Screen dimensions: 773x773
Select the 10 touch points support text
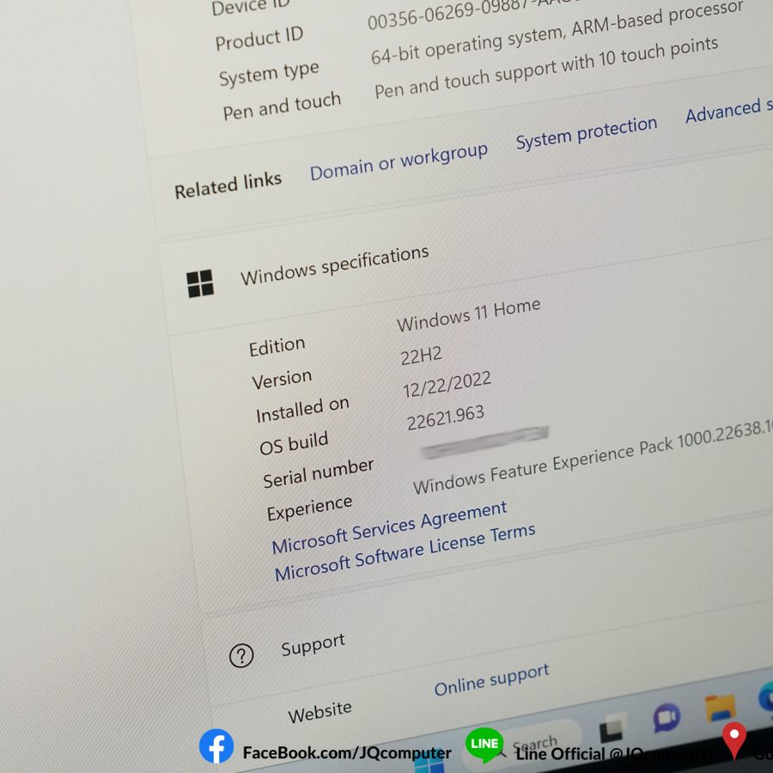(545, 68)
